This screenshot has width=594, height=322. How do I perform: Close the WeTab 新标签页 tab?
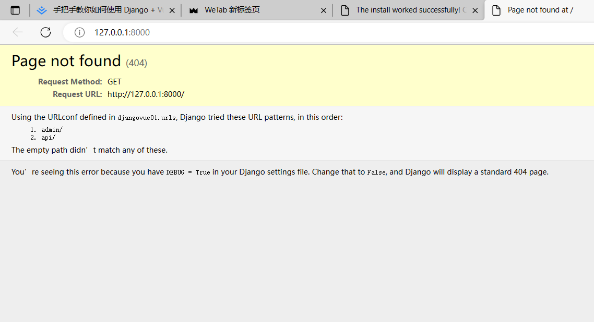point(324,10)
